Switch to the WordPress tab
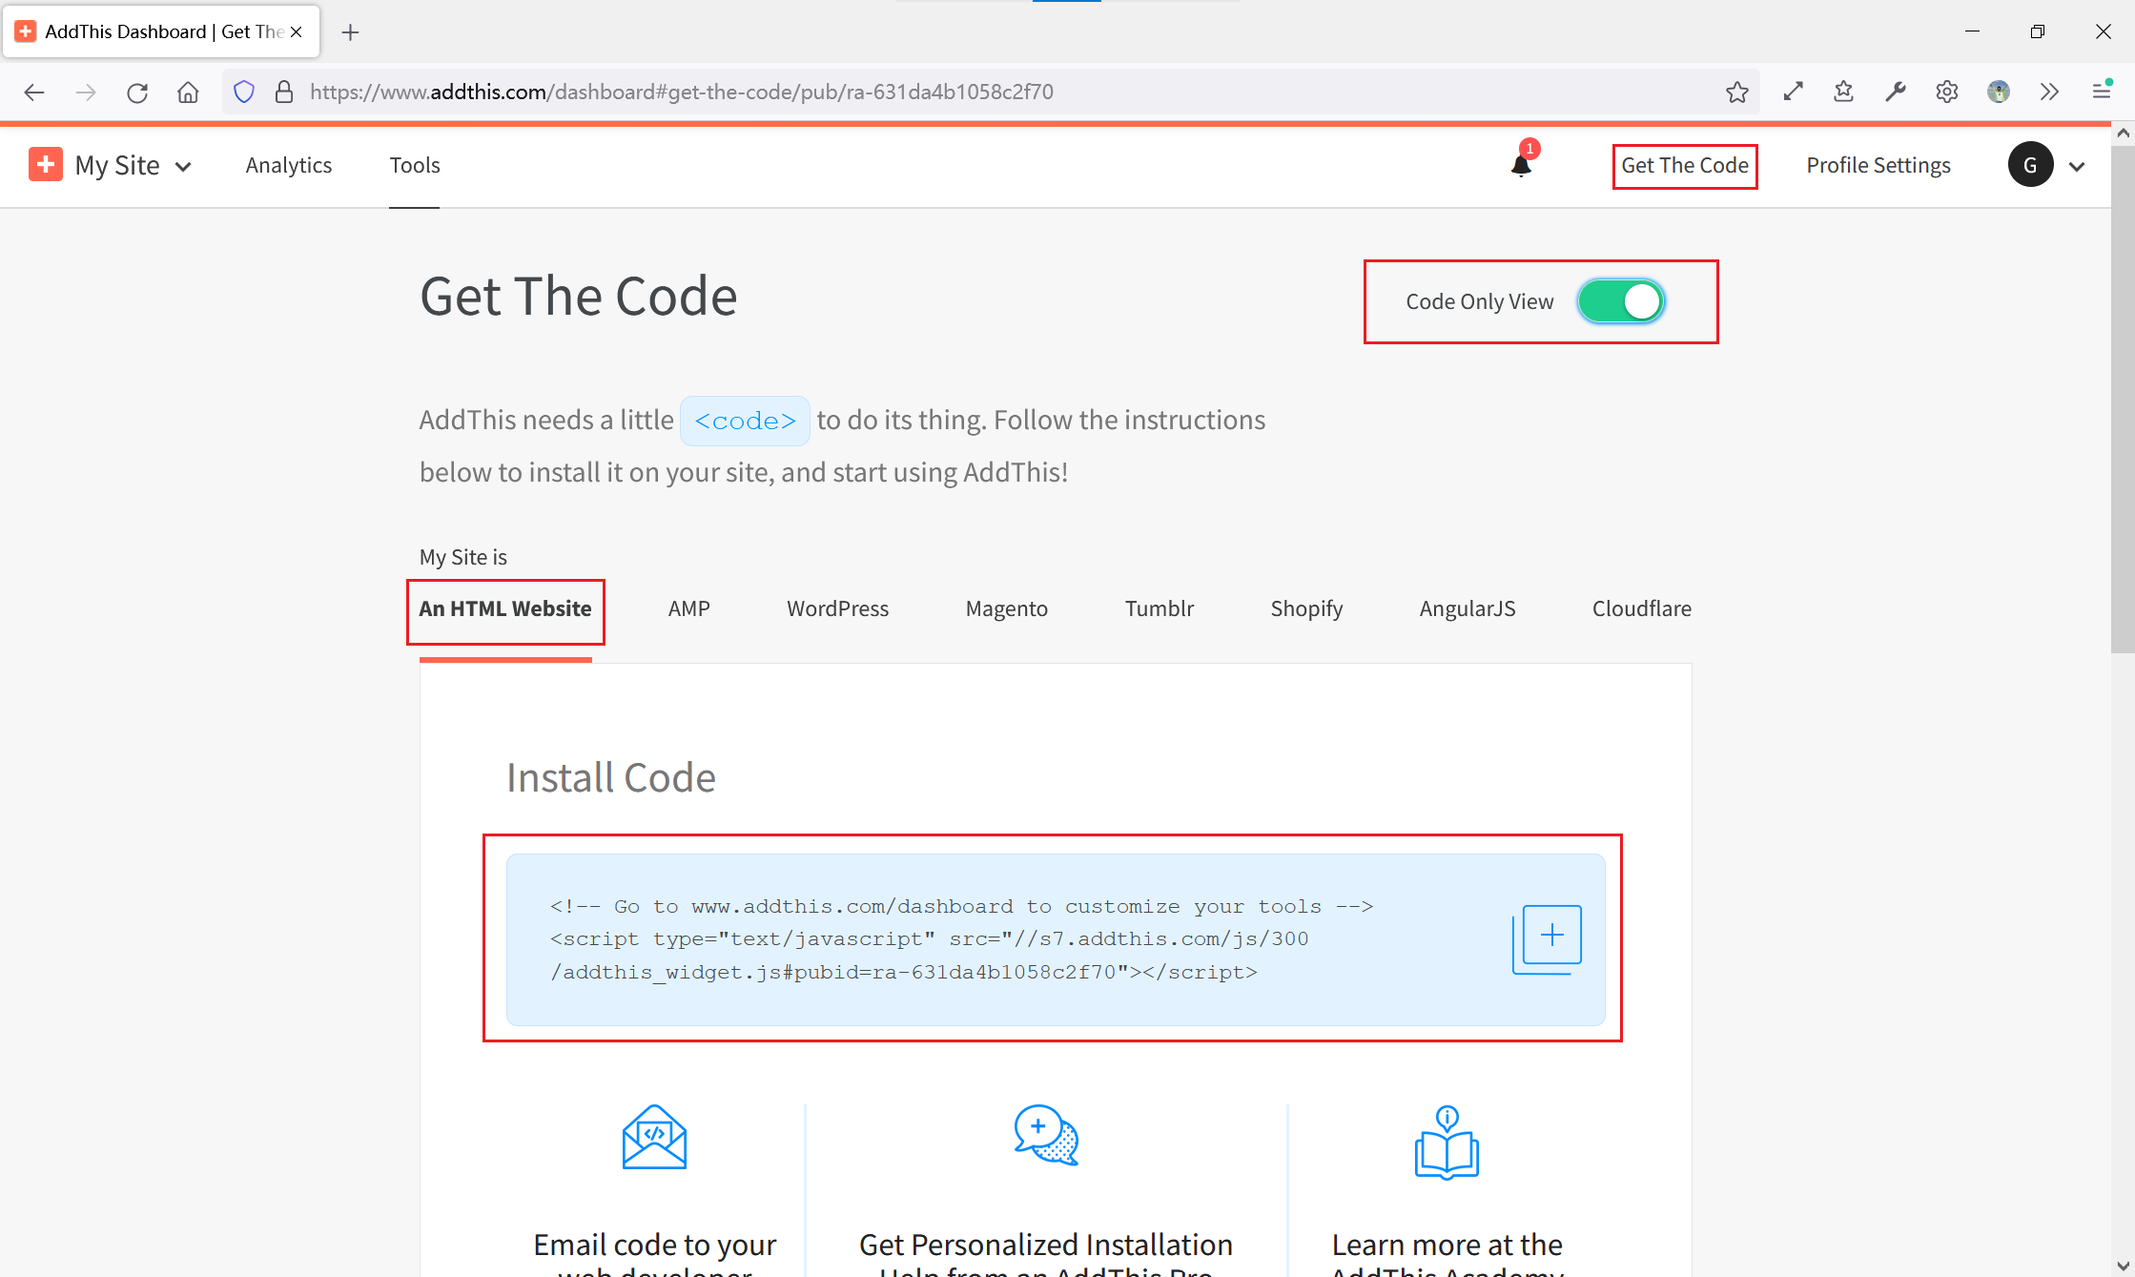Viewport: 2135px width, 1277px height. click(x=837, y=608)
